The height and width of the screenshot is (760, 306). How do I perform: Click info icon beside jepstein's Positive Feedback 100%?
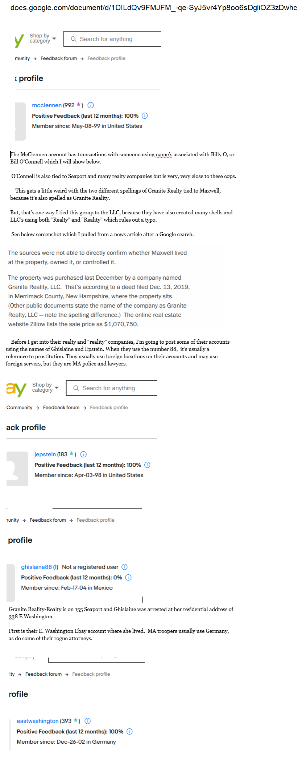point(147,465)
